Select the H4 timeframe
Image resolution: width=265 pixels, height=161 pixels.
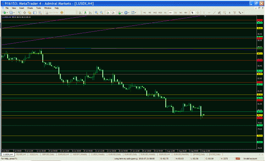pyautogui.click(x=170, y=13)
